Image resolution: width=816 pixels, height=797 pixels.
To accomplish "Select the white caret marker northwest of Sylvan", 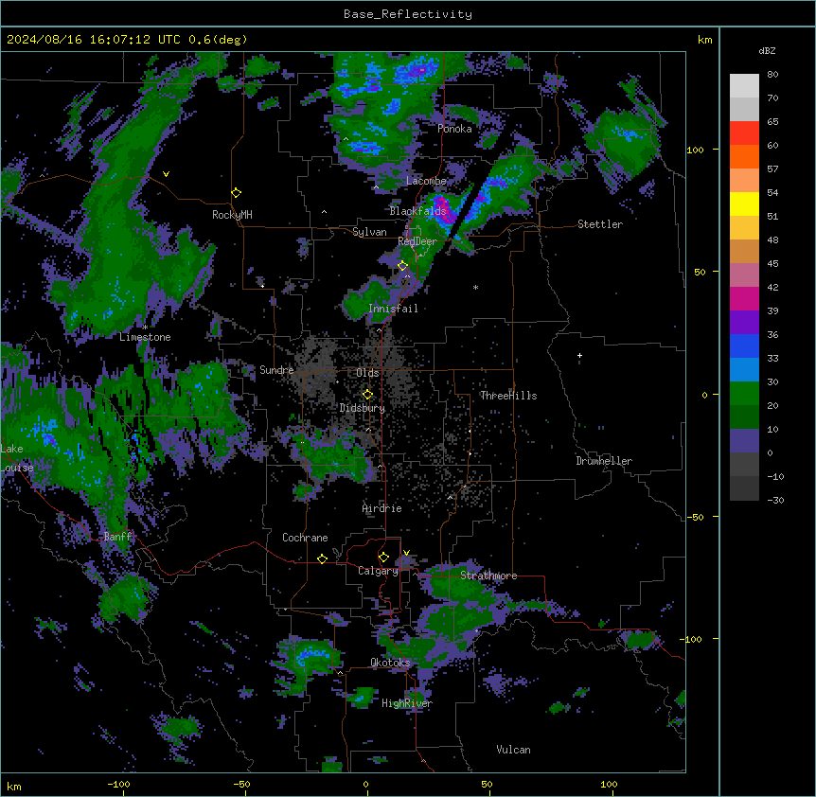I will pos(324,212).
